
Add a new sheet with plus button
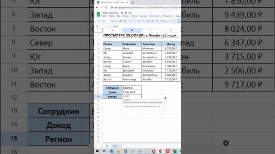pos(102,146)
